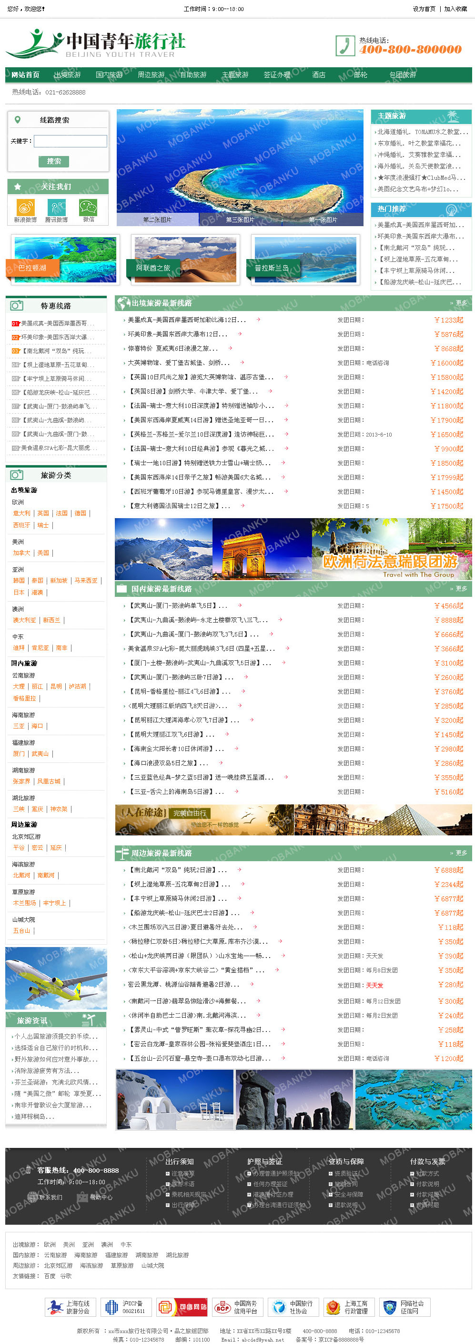Click the 欧洲荷法意瑞跟团游 banner
This screenshot has width=475, height=1344.
click(x=293, y=549)
